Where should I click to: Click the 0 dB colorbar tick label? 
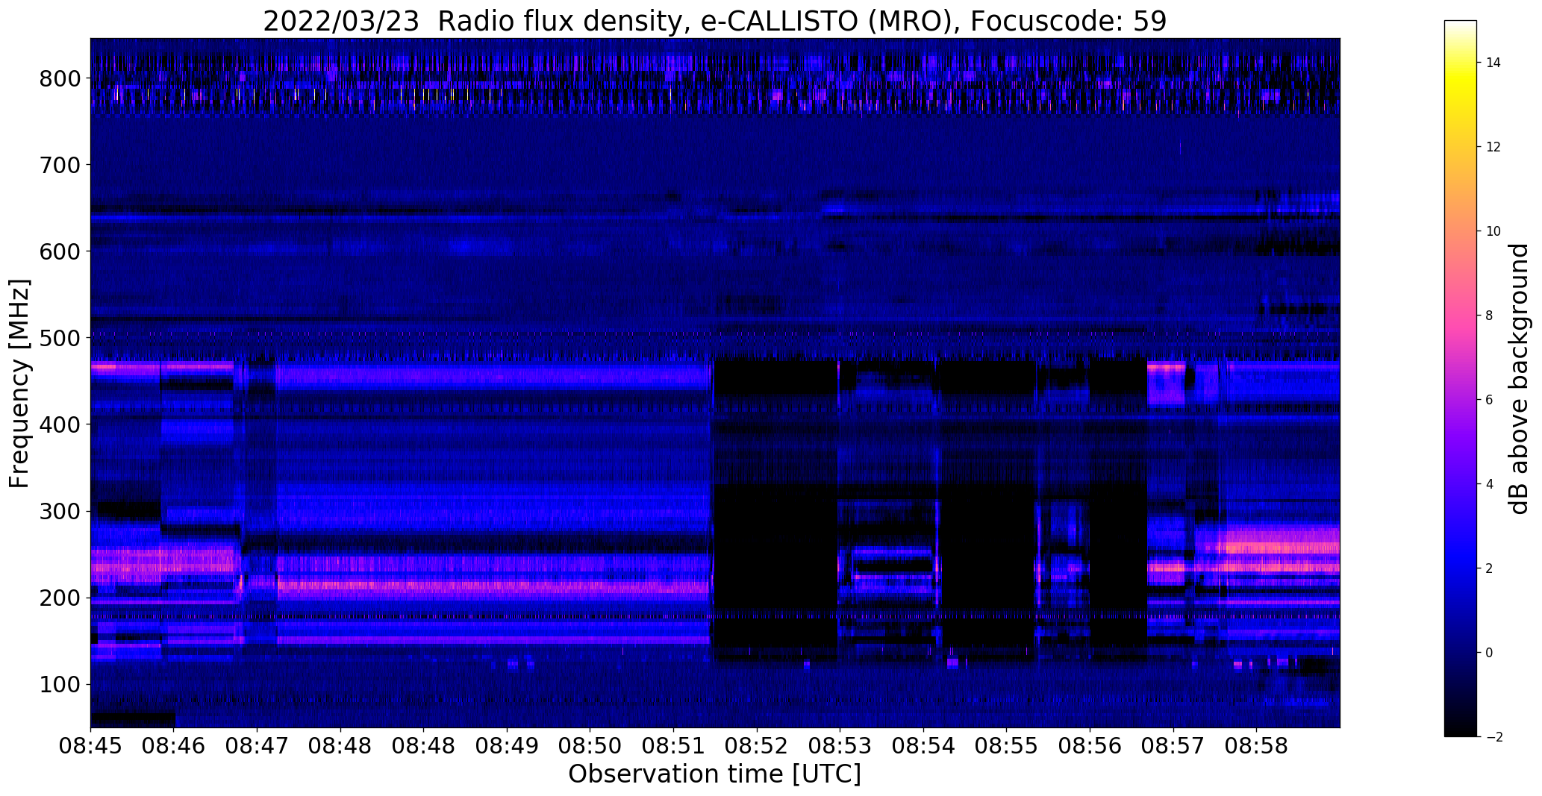1490,653
